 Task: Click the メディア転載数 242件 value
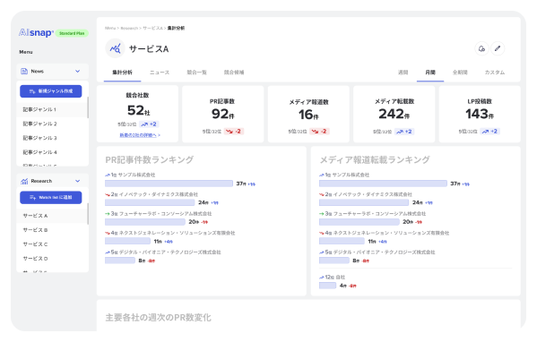click(394, 114)
